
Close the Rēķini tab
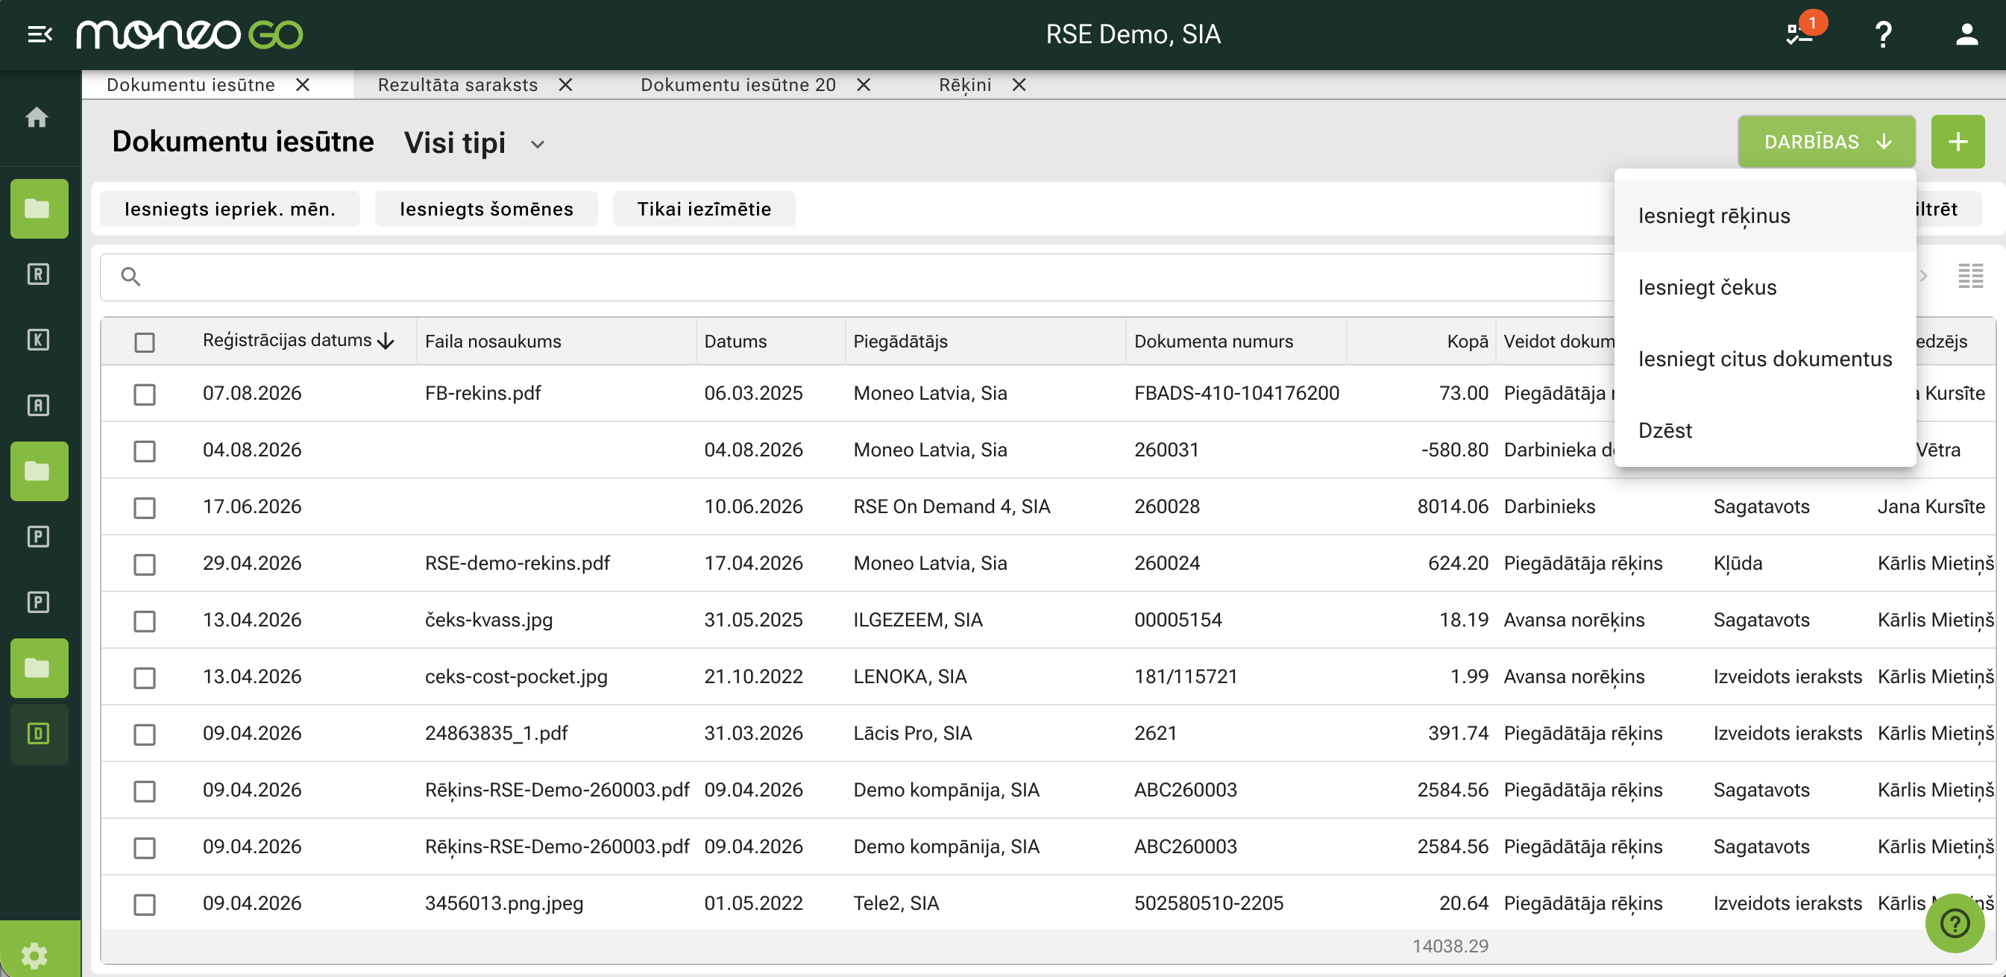pyautogui.click(x=1019, y=85)
